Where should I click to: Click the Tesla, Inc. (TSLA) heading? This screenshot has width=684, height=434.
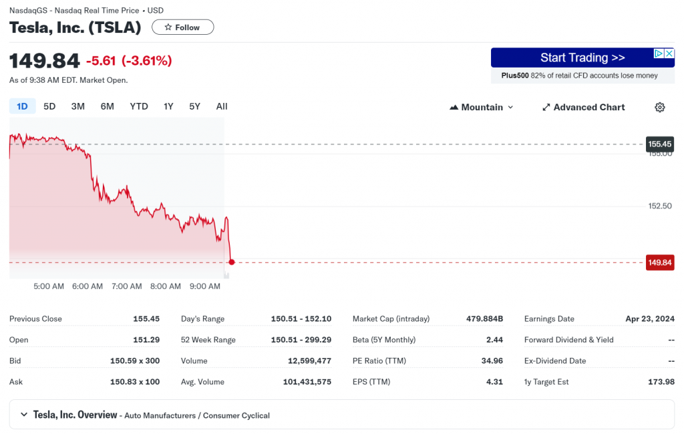click(x=75, y=27)
